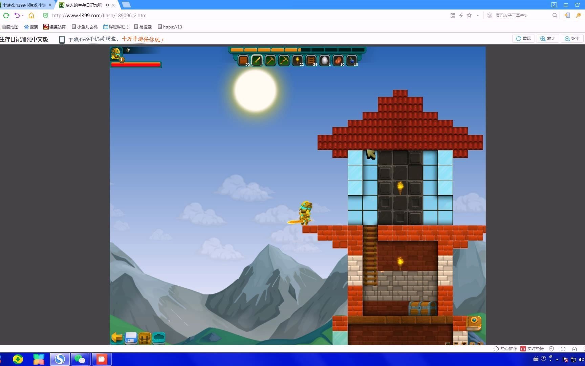Viewport: 585px width, 366px height.
Task: Click the 下载4399手机游戏盒 banner link
Action: click(116, 39)
